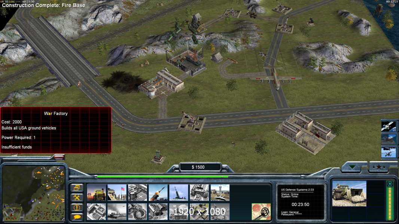Screen dimensions: 399x224
Task: Select small tent near cliff edge
Action: pos(217,57)
